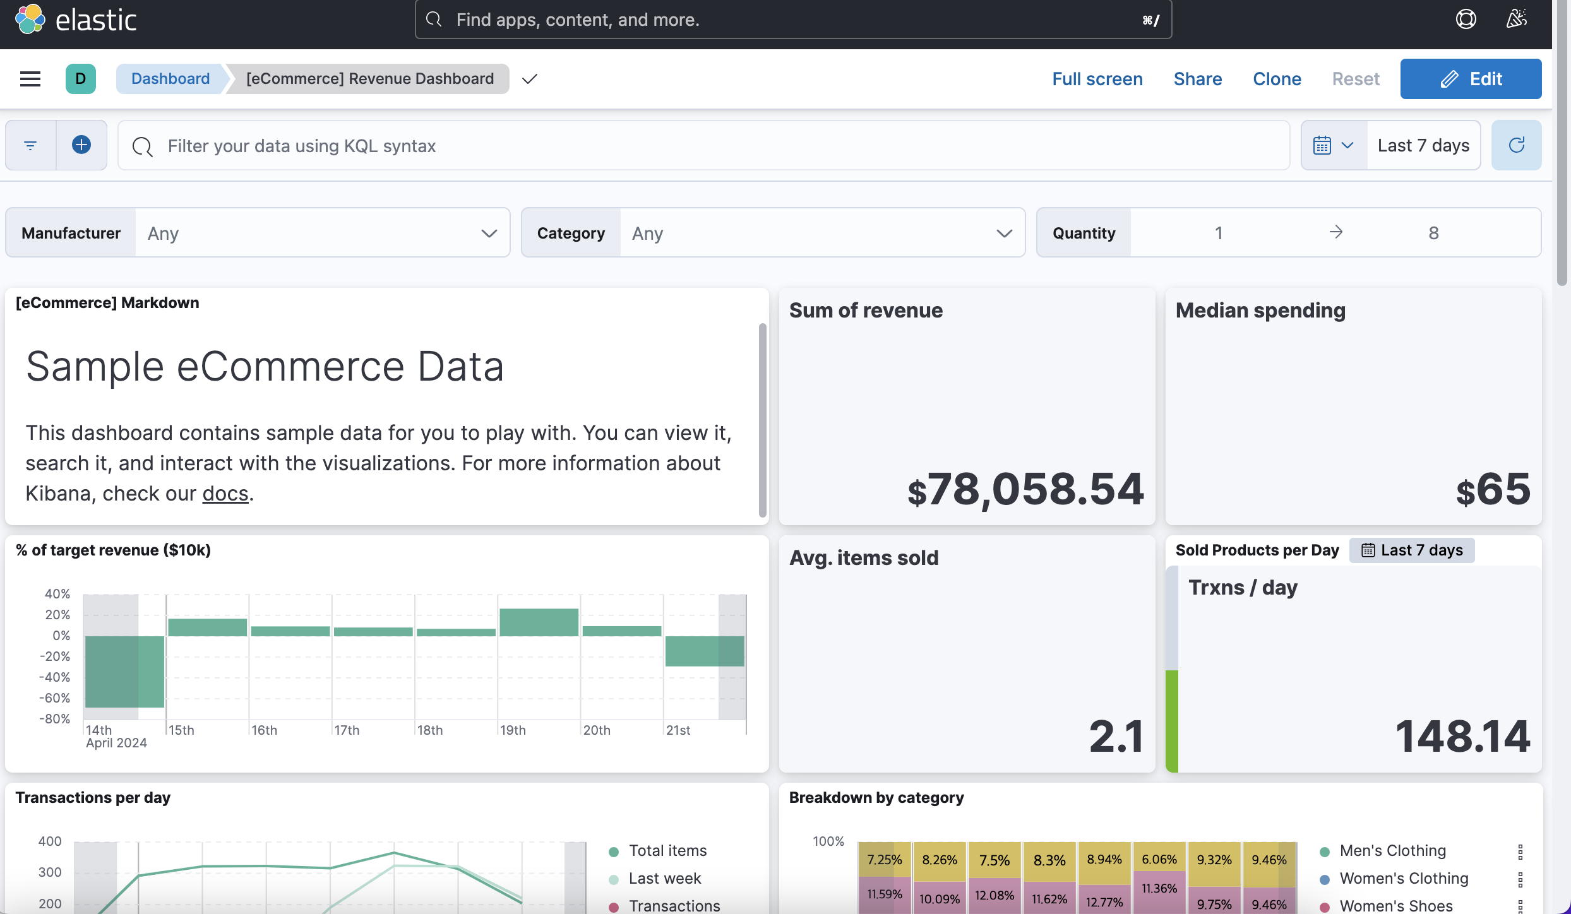Click the 21st bar in target revenue chart
This screenshot has height=914, width=1571.
coord(705,651)
